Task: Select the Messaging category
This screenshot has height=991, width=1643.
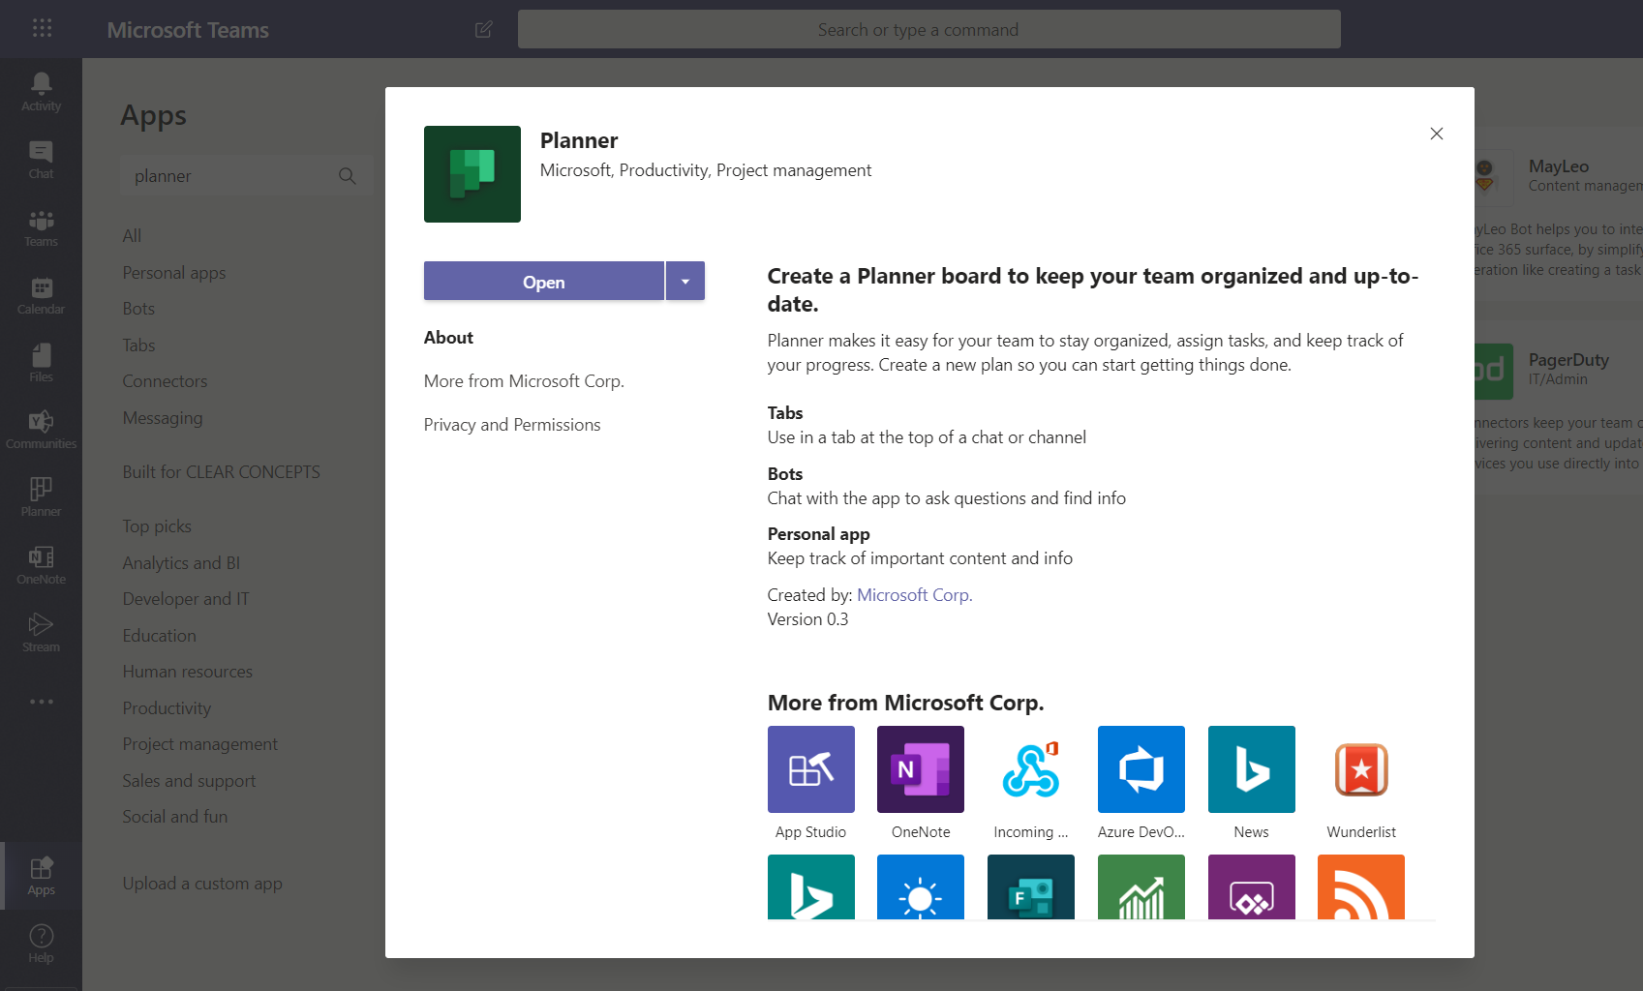Action: [163, 418]
